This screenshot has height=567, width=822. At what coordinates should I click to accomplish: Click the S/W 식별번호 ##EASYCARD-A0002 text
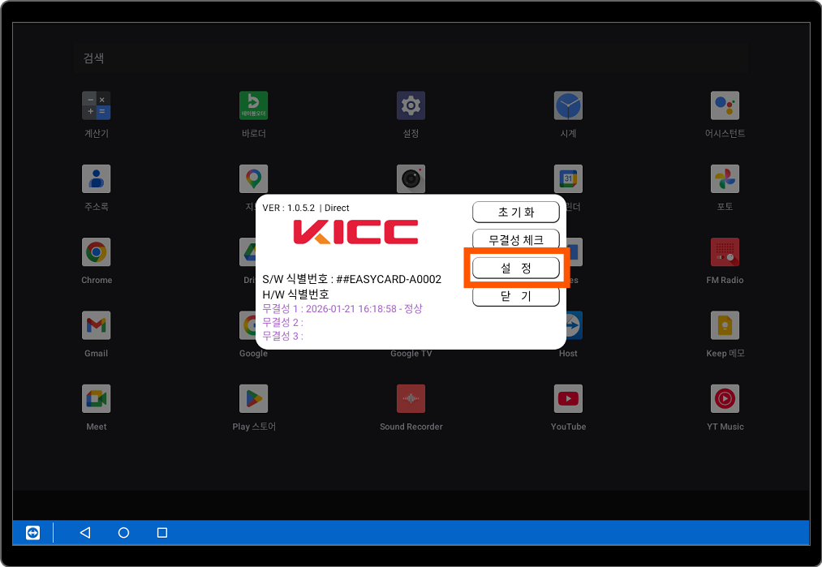pos(351,279)
